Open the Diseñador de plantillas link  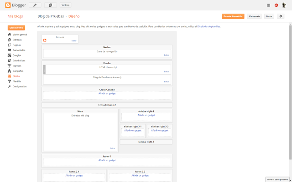point(209,27)
